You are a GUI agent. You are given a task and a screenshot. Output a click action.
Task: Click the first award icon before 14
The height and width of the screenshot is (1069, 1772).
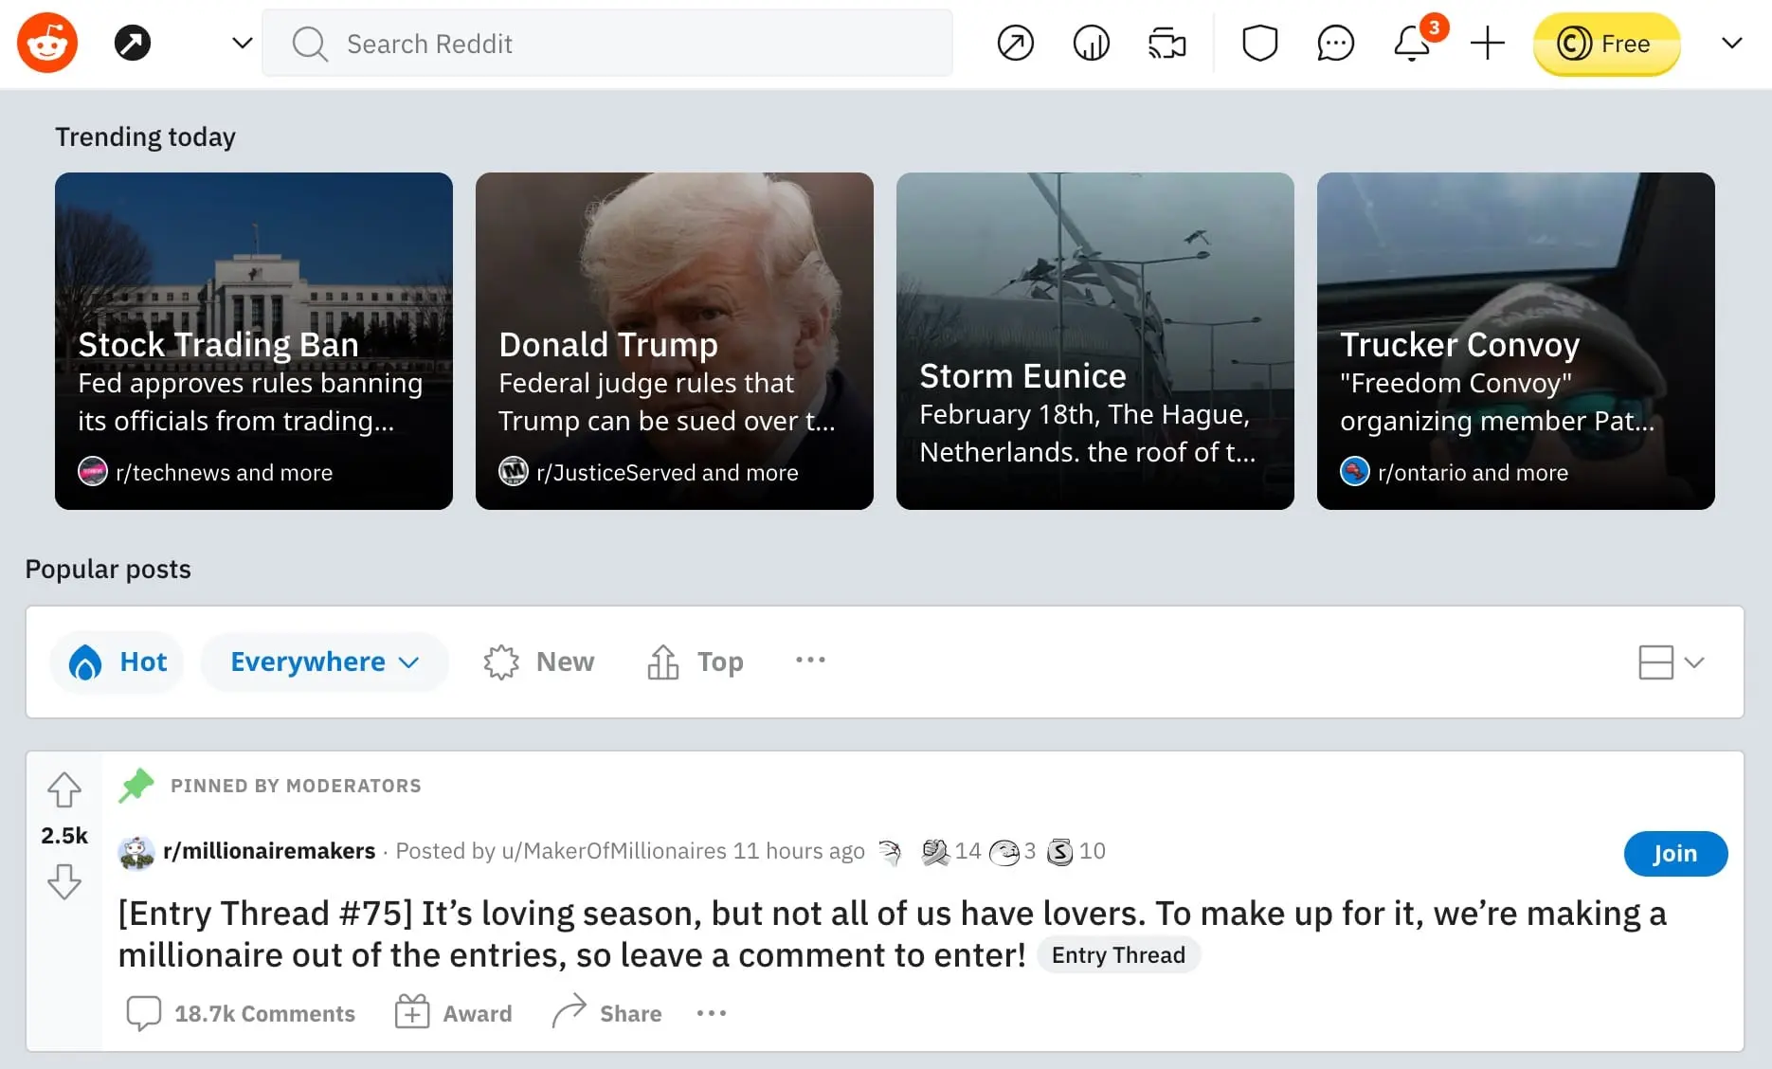[890, 852]
